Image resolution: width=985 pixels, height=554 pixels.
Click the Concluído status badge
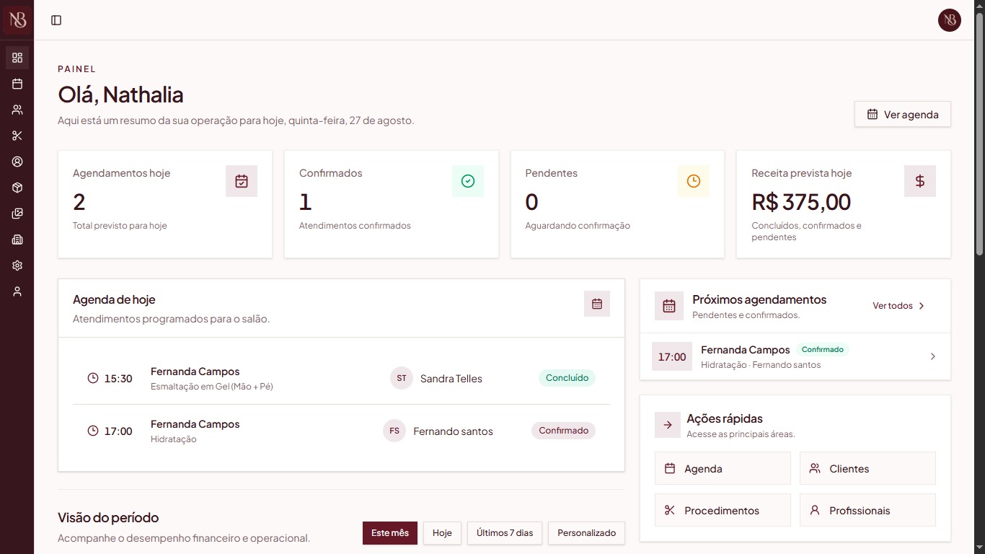(x=567, y=378)
